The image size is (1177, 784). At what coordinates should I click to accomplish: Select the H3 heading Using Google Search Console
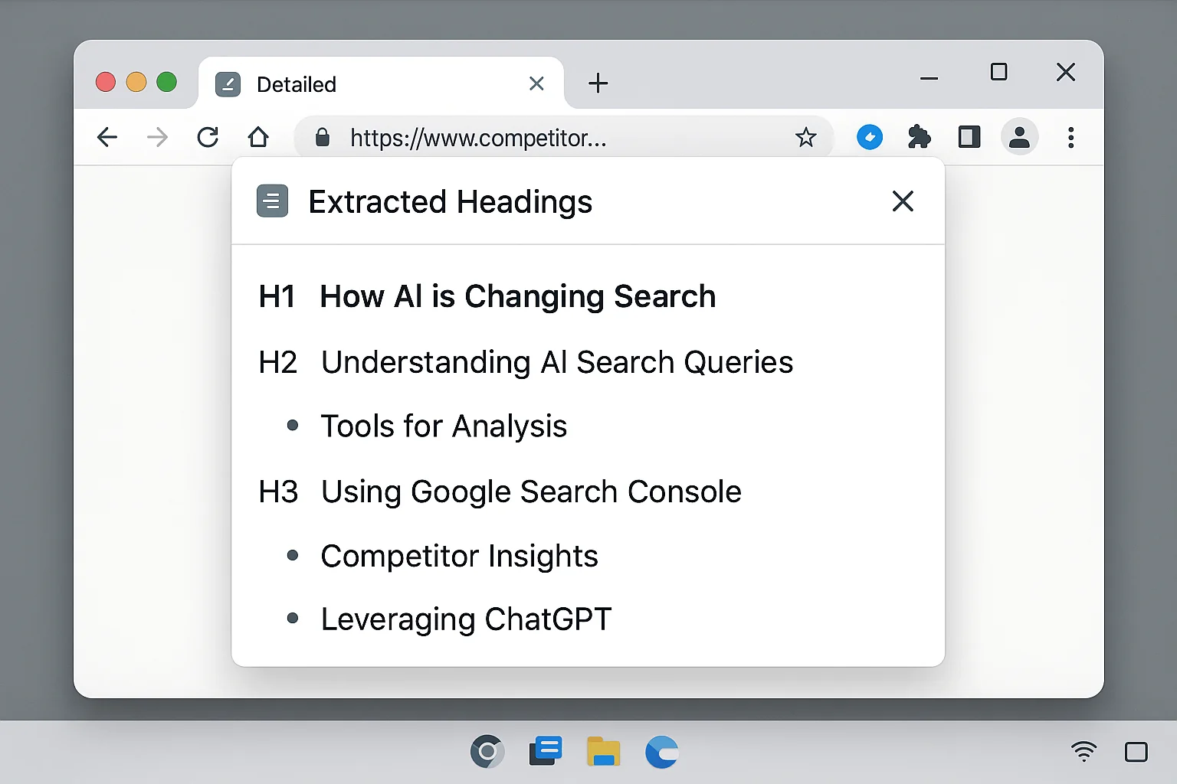(531, 492)
